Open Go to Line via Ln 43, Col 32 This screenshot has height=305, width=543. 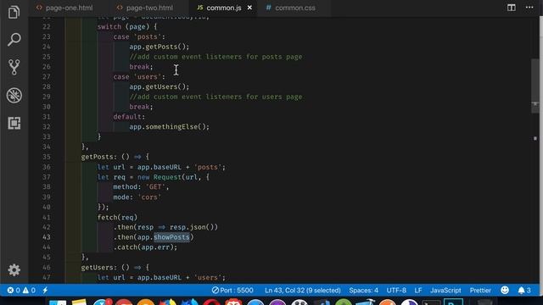[x=303, y=290]
